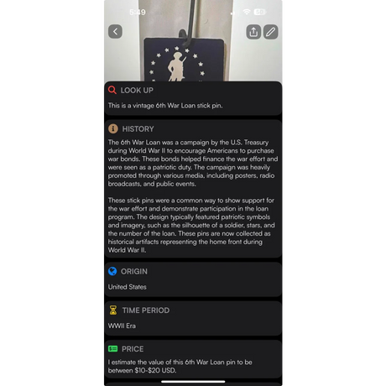Tap the battery indicator in status bar
The height and width of the screenshot is (386, 386).
[260, 12]
